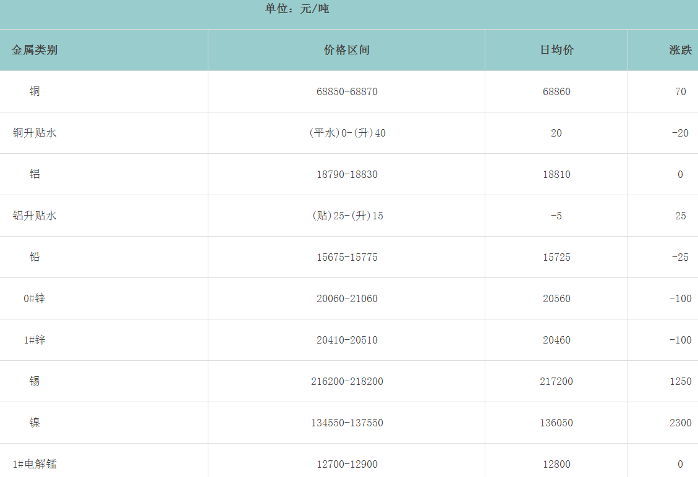Click the 单位：元/吨 caption text
Image resolution: width=698 pixels, height=477 pixels.
297,9
